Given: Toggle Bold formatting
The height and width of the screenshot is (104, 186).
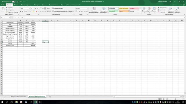Looking at the screenshot, I should 21,12.
